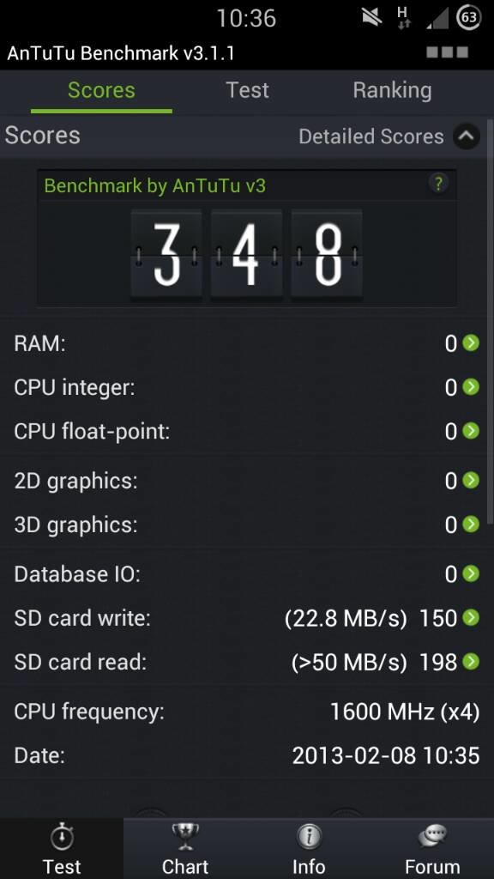Tap the green question mark help icon
The width and height of the screenshot is (494, 879).
(438, 184)
